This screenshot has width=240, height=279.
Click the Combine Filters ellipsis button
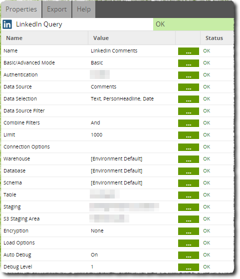(189, 123)
